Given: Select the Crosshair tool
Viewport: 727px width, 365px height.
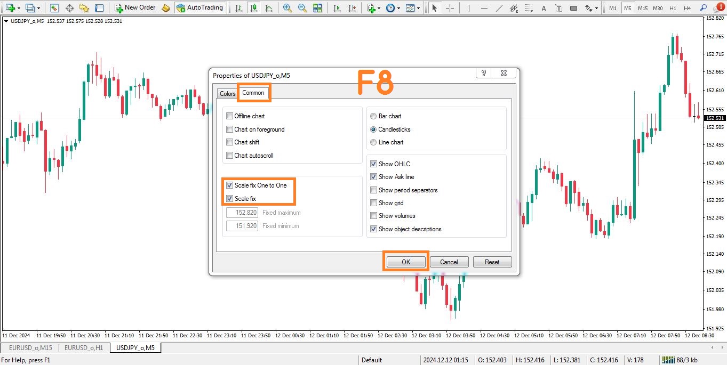Looking at the screenshot, I should click(450, 8).
